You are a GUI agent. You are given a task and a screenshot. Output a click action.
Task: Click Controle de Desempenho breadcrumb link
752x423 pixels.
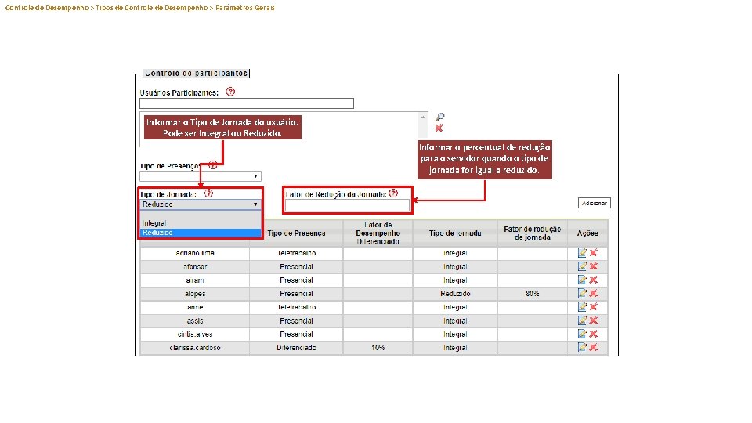pos(47,8)
